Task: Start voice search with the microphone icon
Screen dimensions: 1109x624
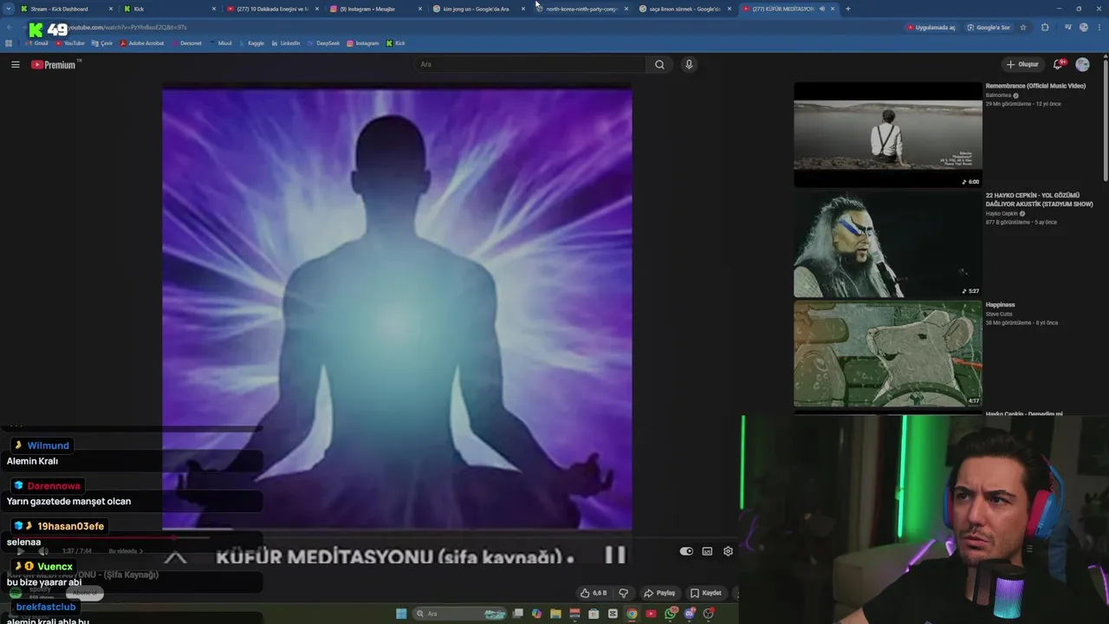Action: pos(689,64)
